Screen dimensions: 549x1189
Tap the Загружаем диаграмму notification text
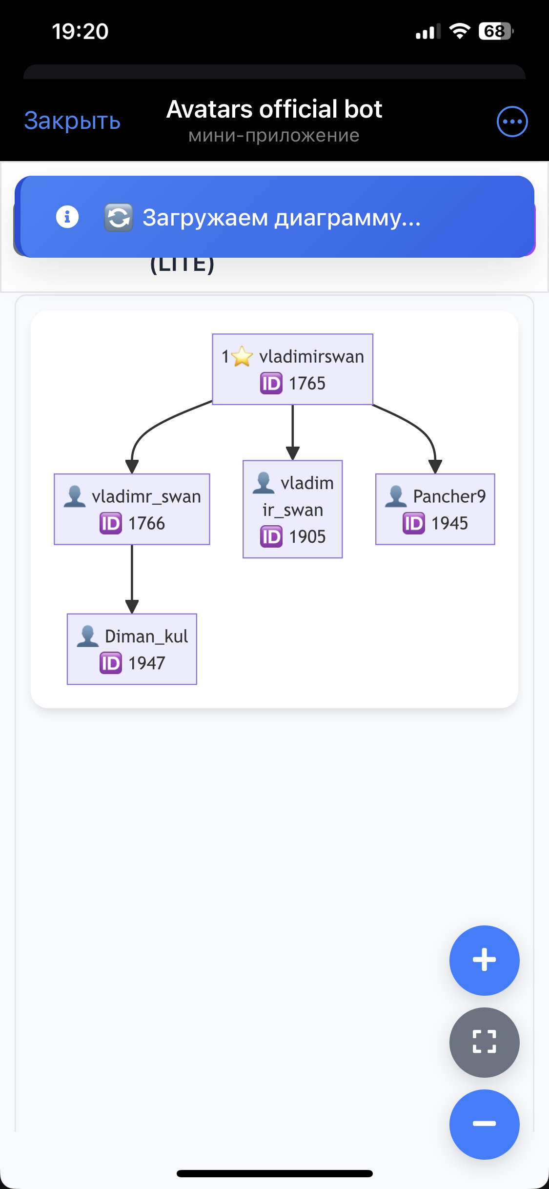(282, 218)
